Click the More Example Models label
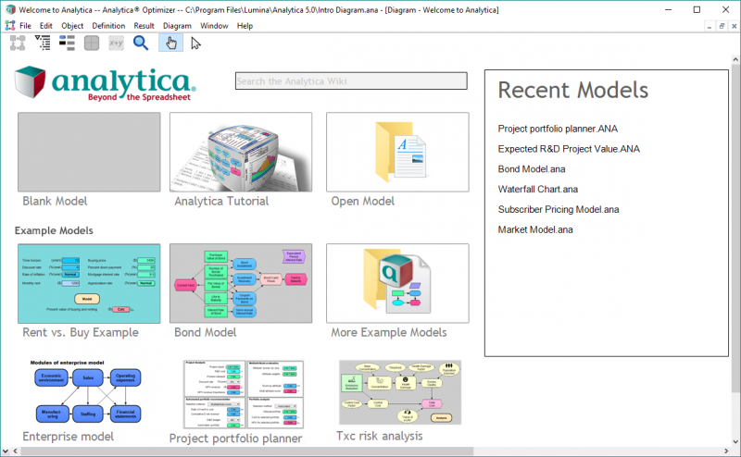The image size is (741, 457). click(388, 333)
